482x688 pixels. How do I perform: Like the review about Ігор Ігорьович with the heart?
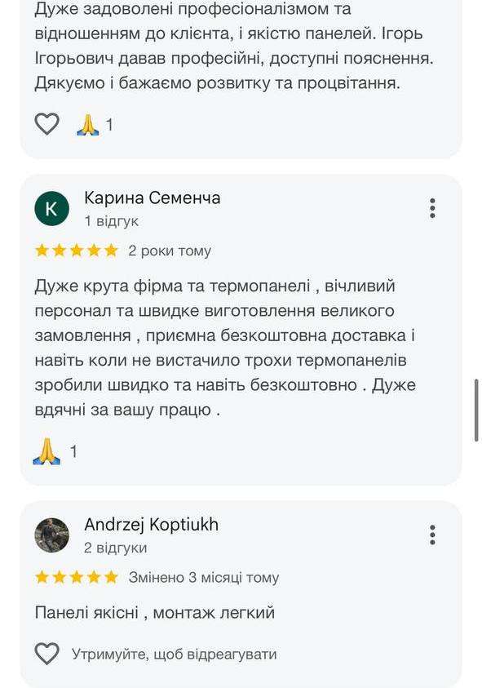[47, 124]
